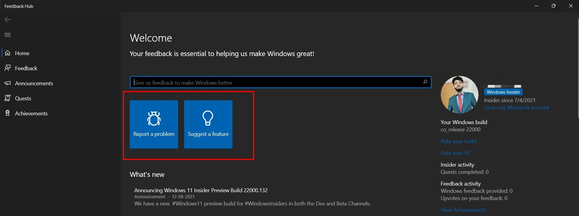Open the Feedback menu item

pyautogui.click(x=26, y=68)
